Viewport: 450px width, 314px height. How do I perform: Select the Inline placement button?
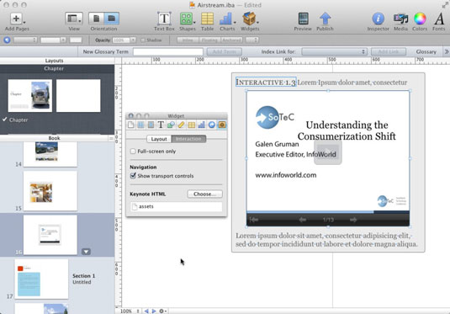[x=188, y=40]
